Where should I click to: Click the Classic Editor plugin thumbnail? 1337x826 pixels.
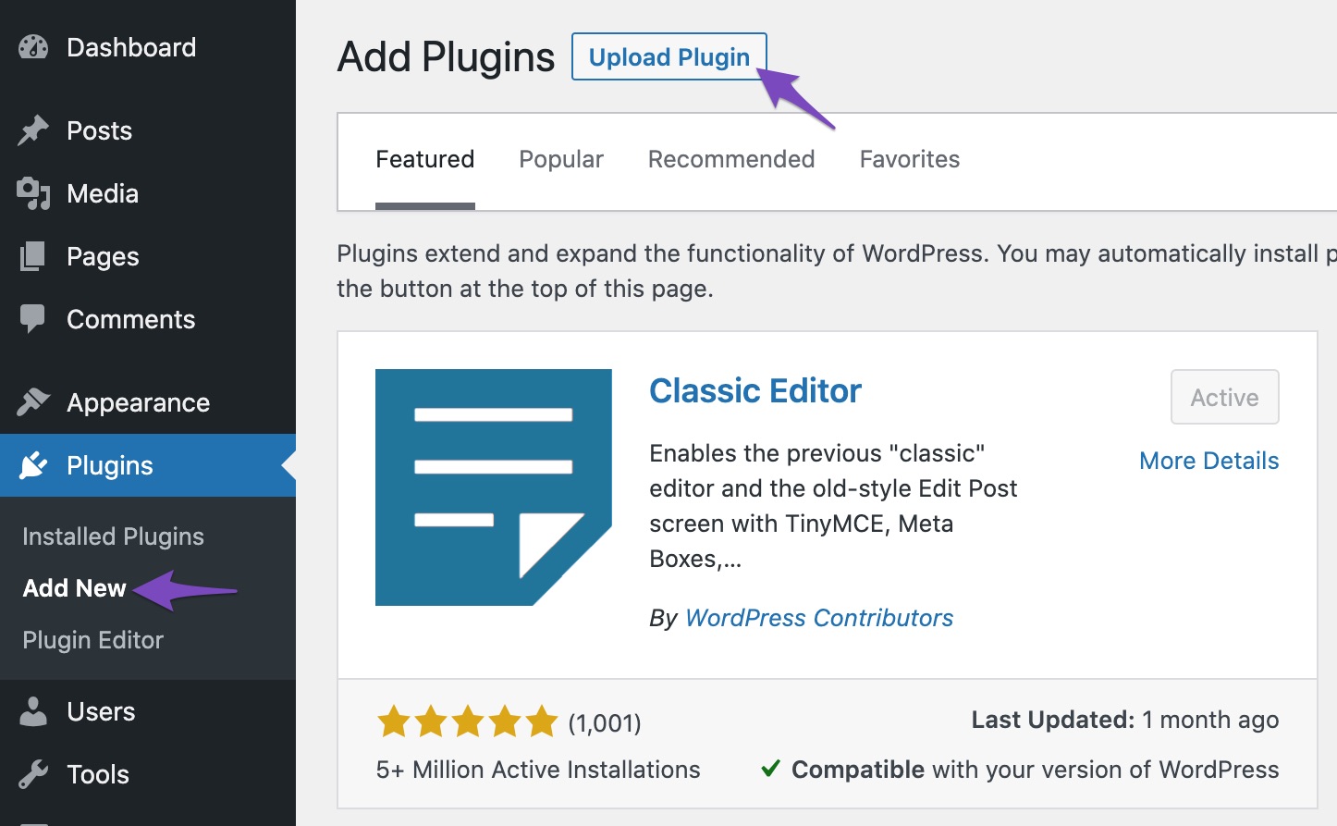pos(493,487)
